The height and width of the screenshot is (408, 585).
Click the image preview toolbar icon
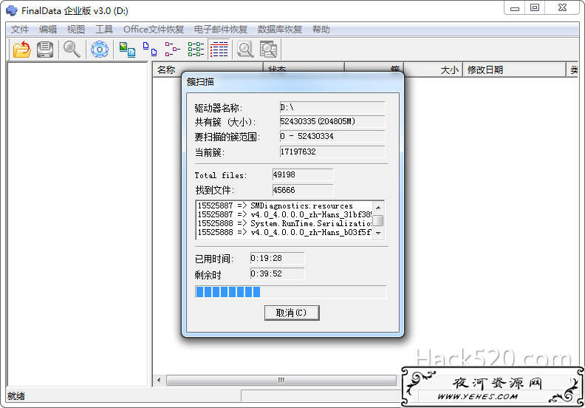click(x=127, y=50)
